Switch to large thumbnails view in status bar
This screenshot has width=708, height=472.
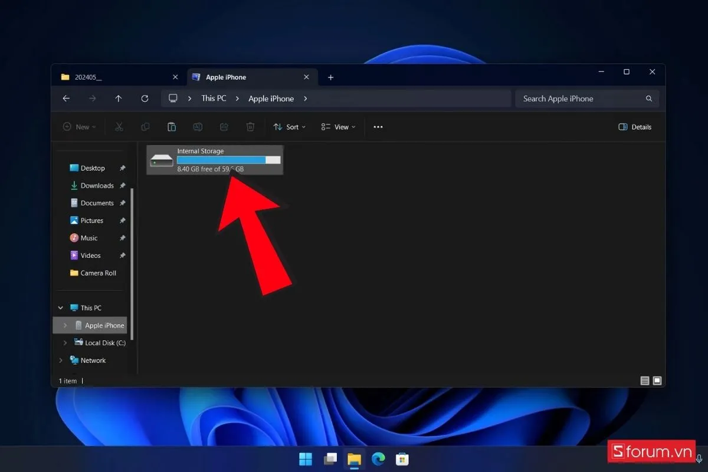pyautogui.click(x=657, y=381)
